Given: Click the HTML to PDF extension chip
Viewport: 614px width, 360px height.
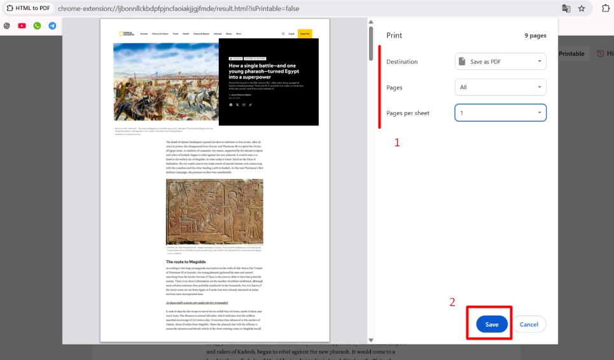Looking at the screenshot, I should [28, 8].
